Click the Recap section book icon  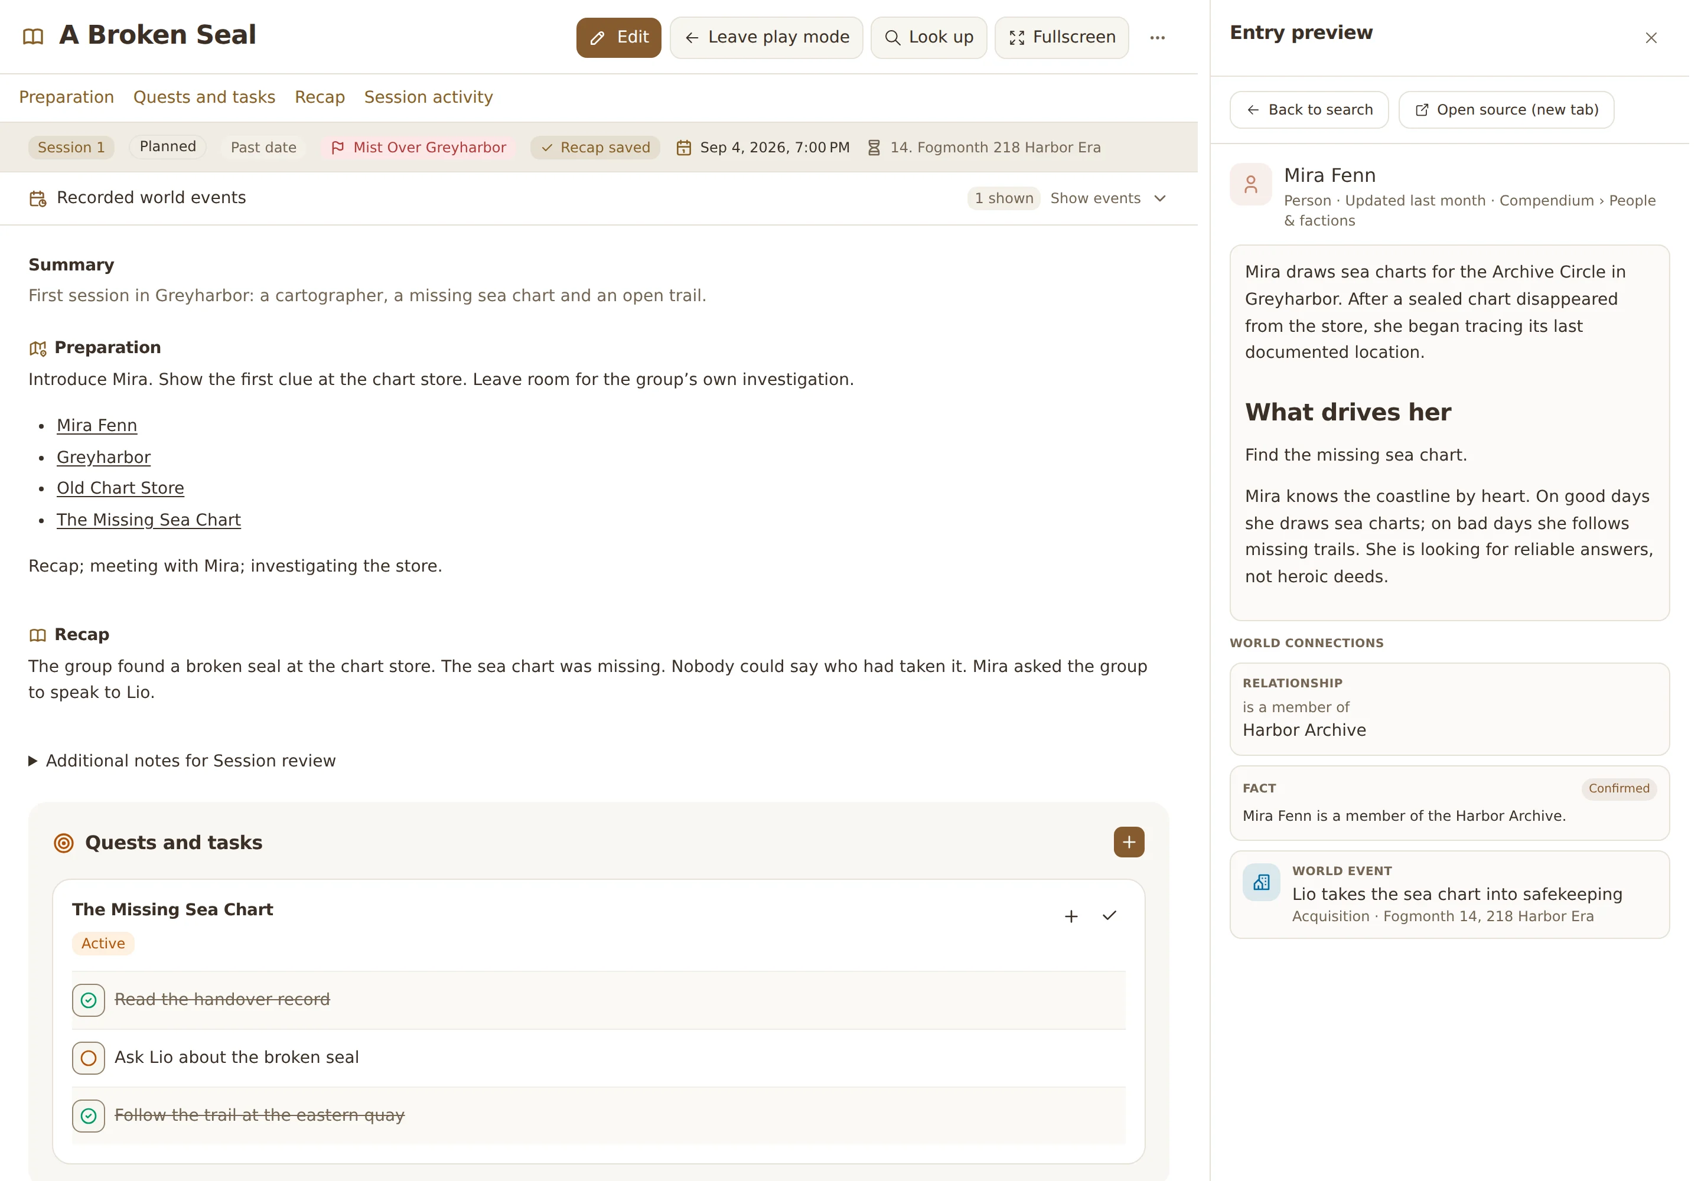38,635
